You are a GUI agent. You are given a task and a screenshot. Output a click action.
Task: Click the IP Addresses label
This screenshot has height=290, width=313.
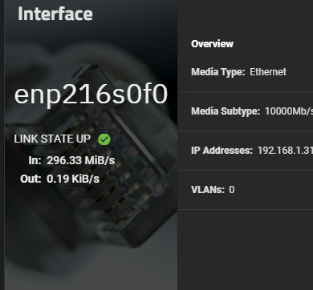[222, 151]
